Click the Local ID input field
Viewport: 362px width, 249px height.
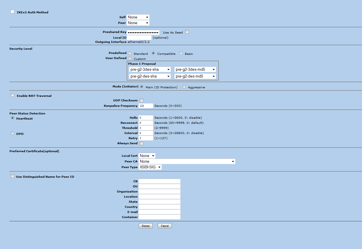(139, 37)
